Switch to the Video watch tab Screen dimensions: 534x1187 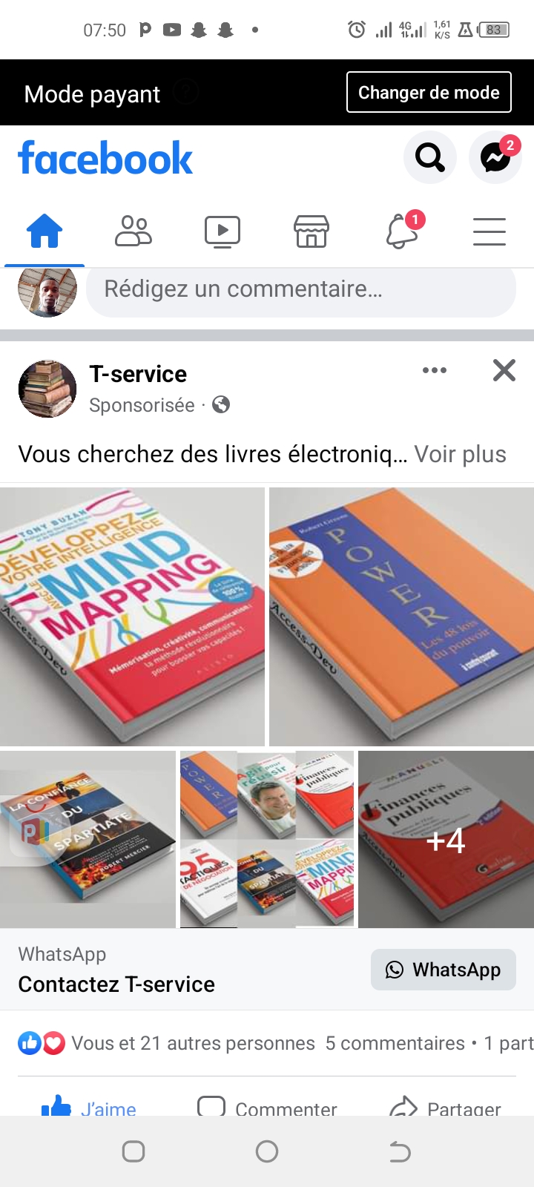point(222,231)
